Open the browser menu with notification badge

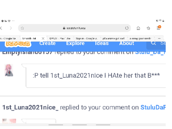click(x=159, y=28)
